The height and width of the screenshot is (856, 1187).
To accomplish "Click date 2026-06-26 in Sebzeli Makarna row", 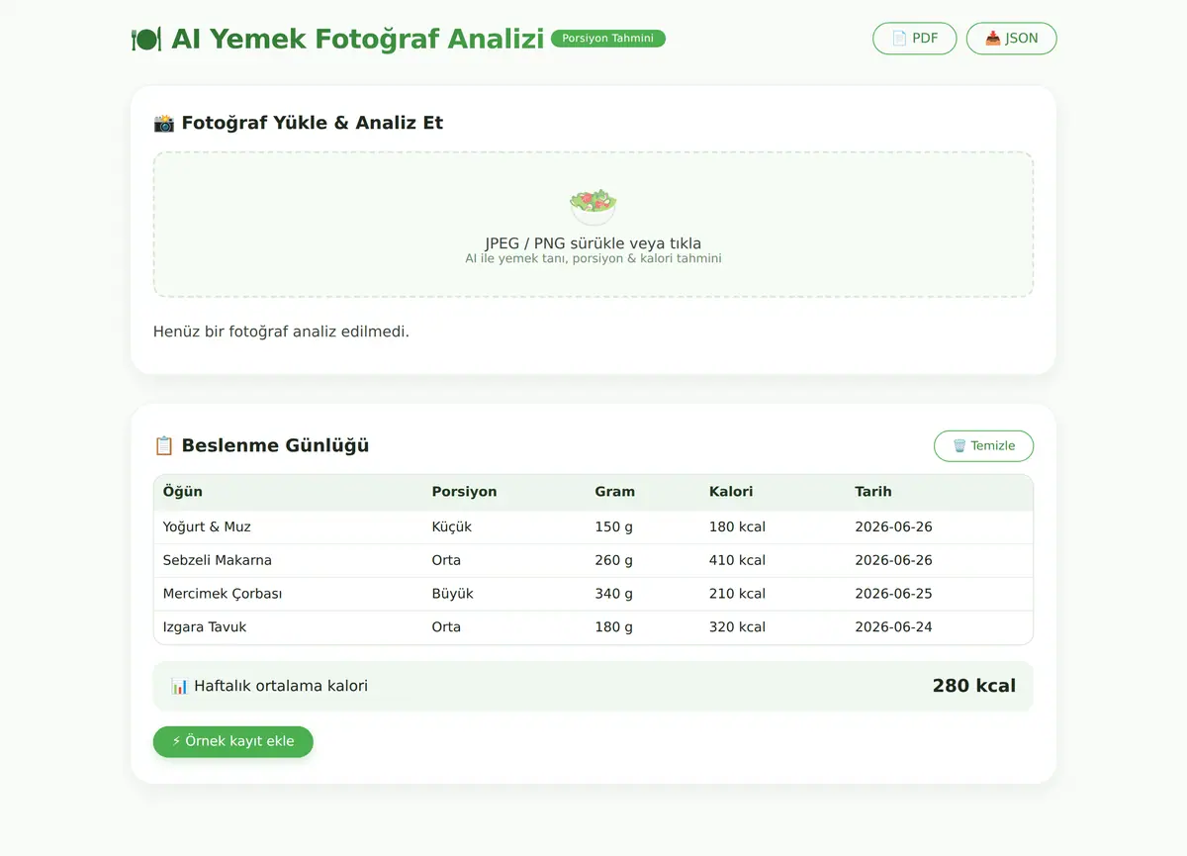I will [x=893, y=560].
